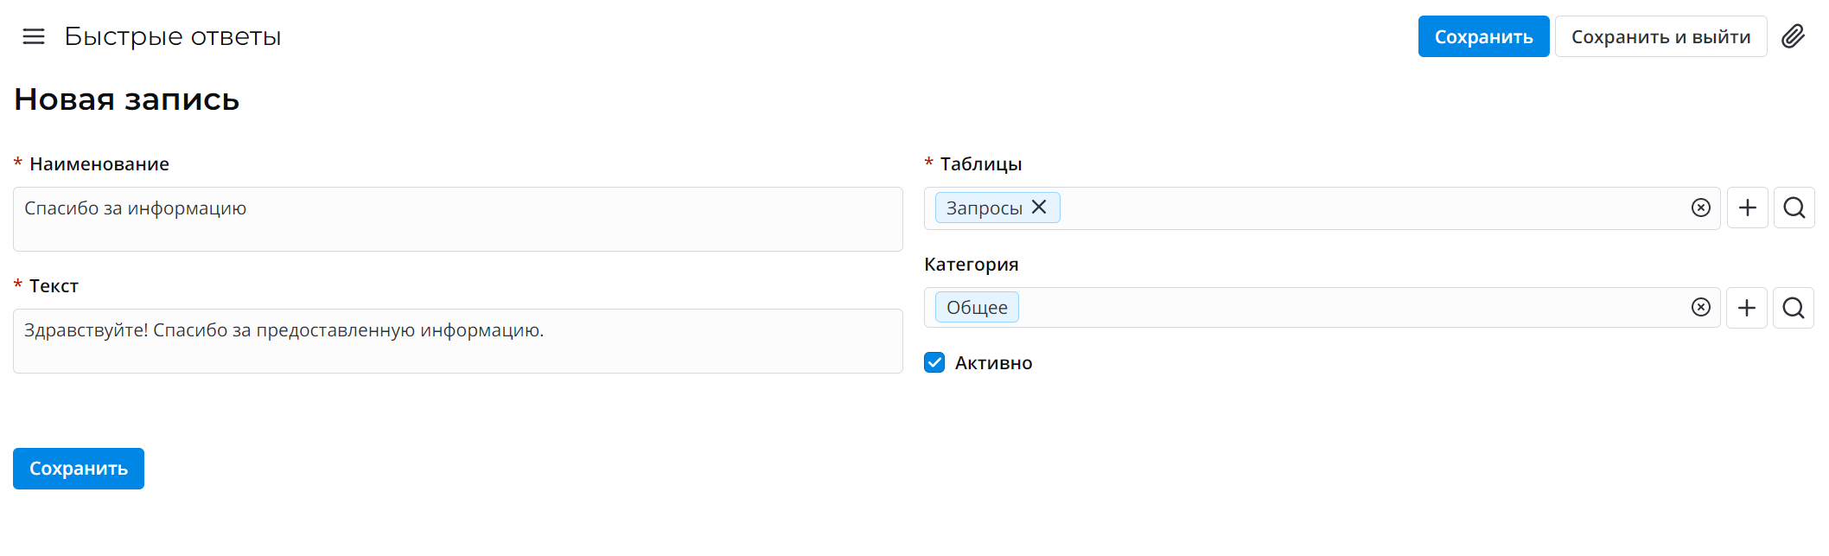Image resolution: width=1829 pixels, height=556 pixels.
Task: Open the hamburger navigation menu
Action: tap(34, 36)
